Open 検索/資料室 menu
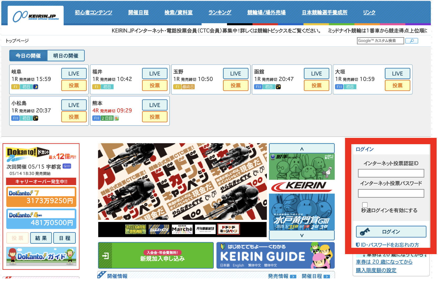The height and width of the screenshot is (281, 439). (x=178, y=12)
